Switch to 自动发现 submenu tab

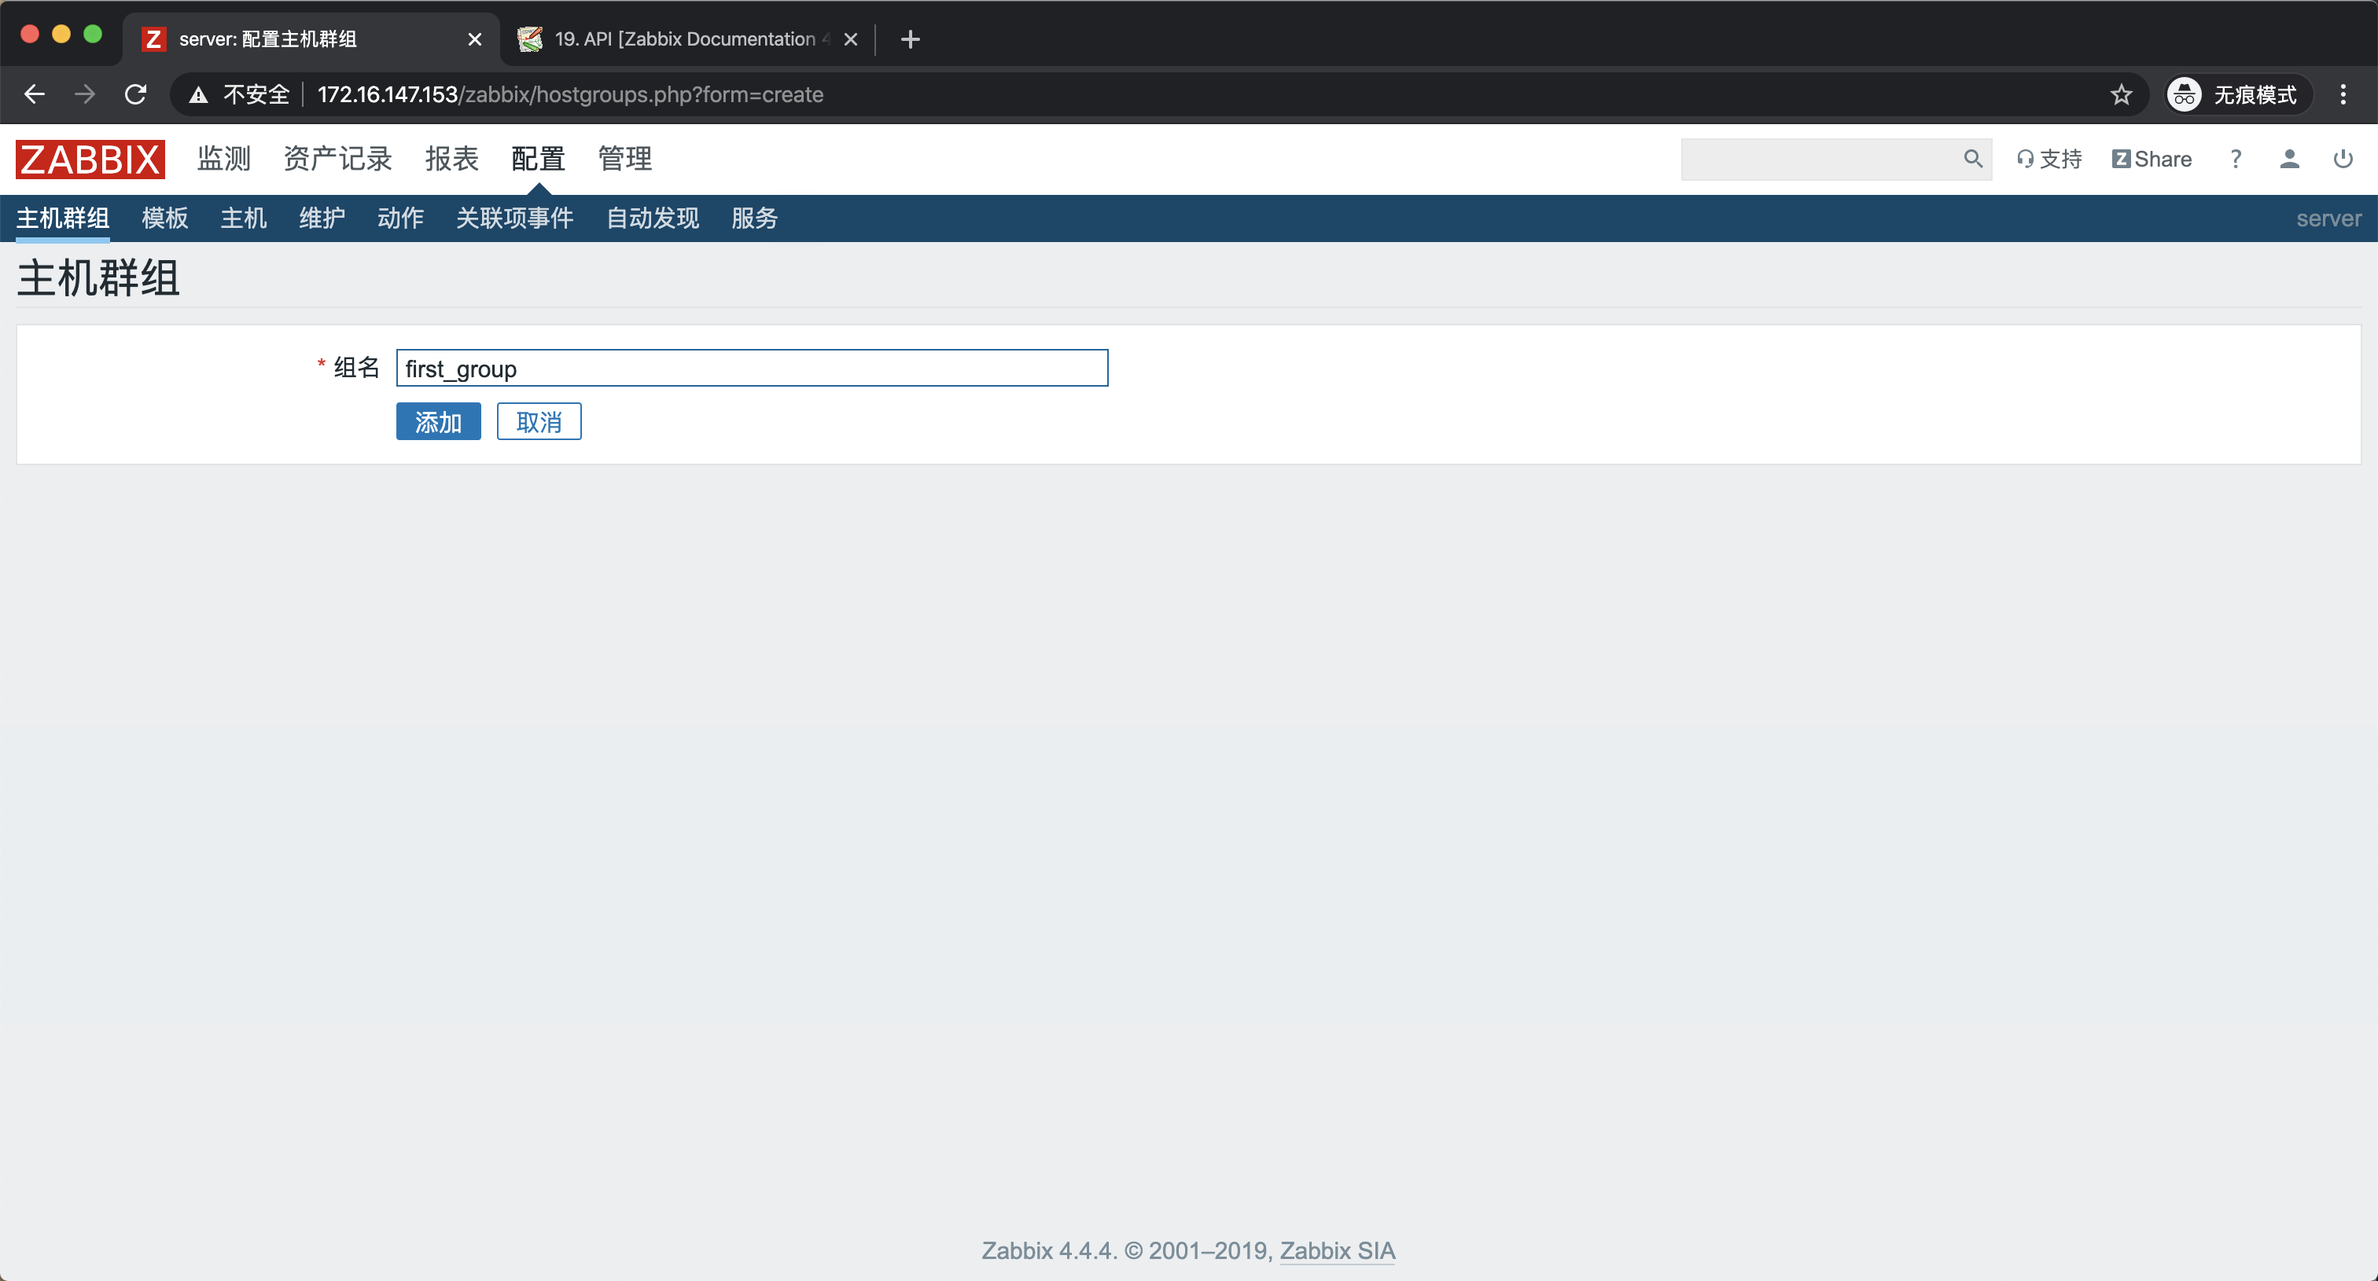652,218
